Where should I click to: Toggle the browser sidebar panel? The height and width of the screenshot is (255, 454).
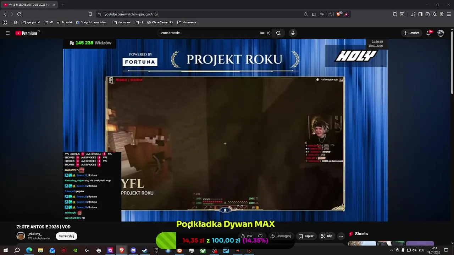point(420,14)
